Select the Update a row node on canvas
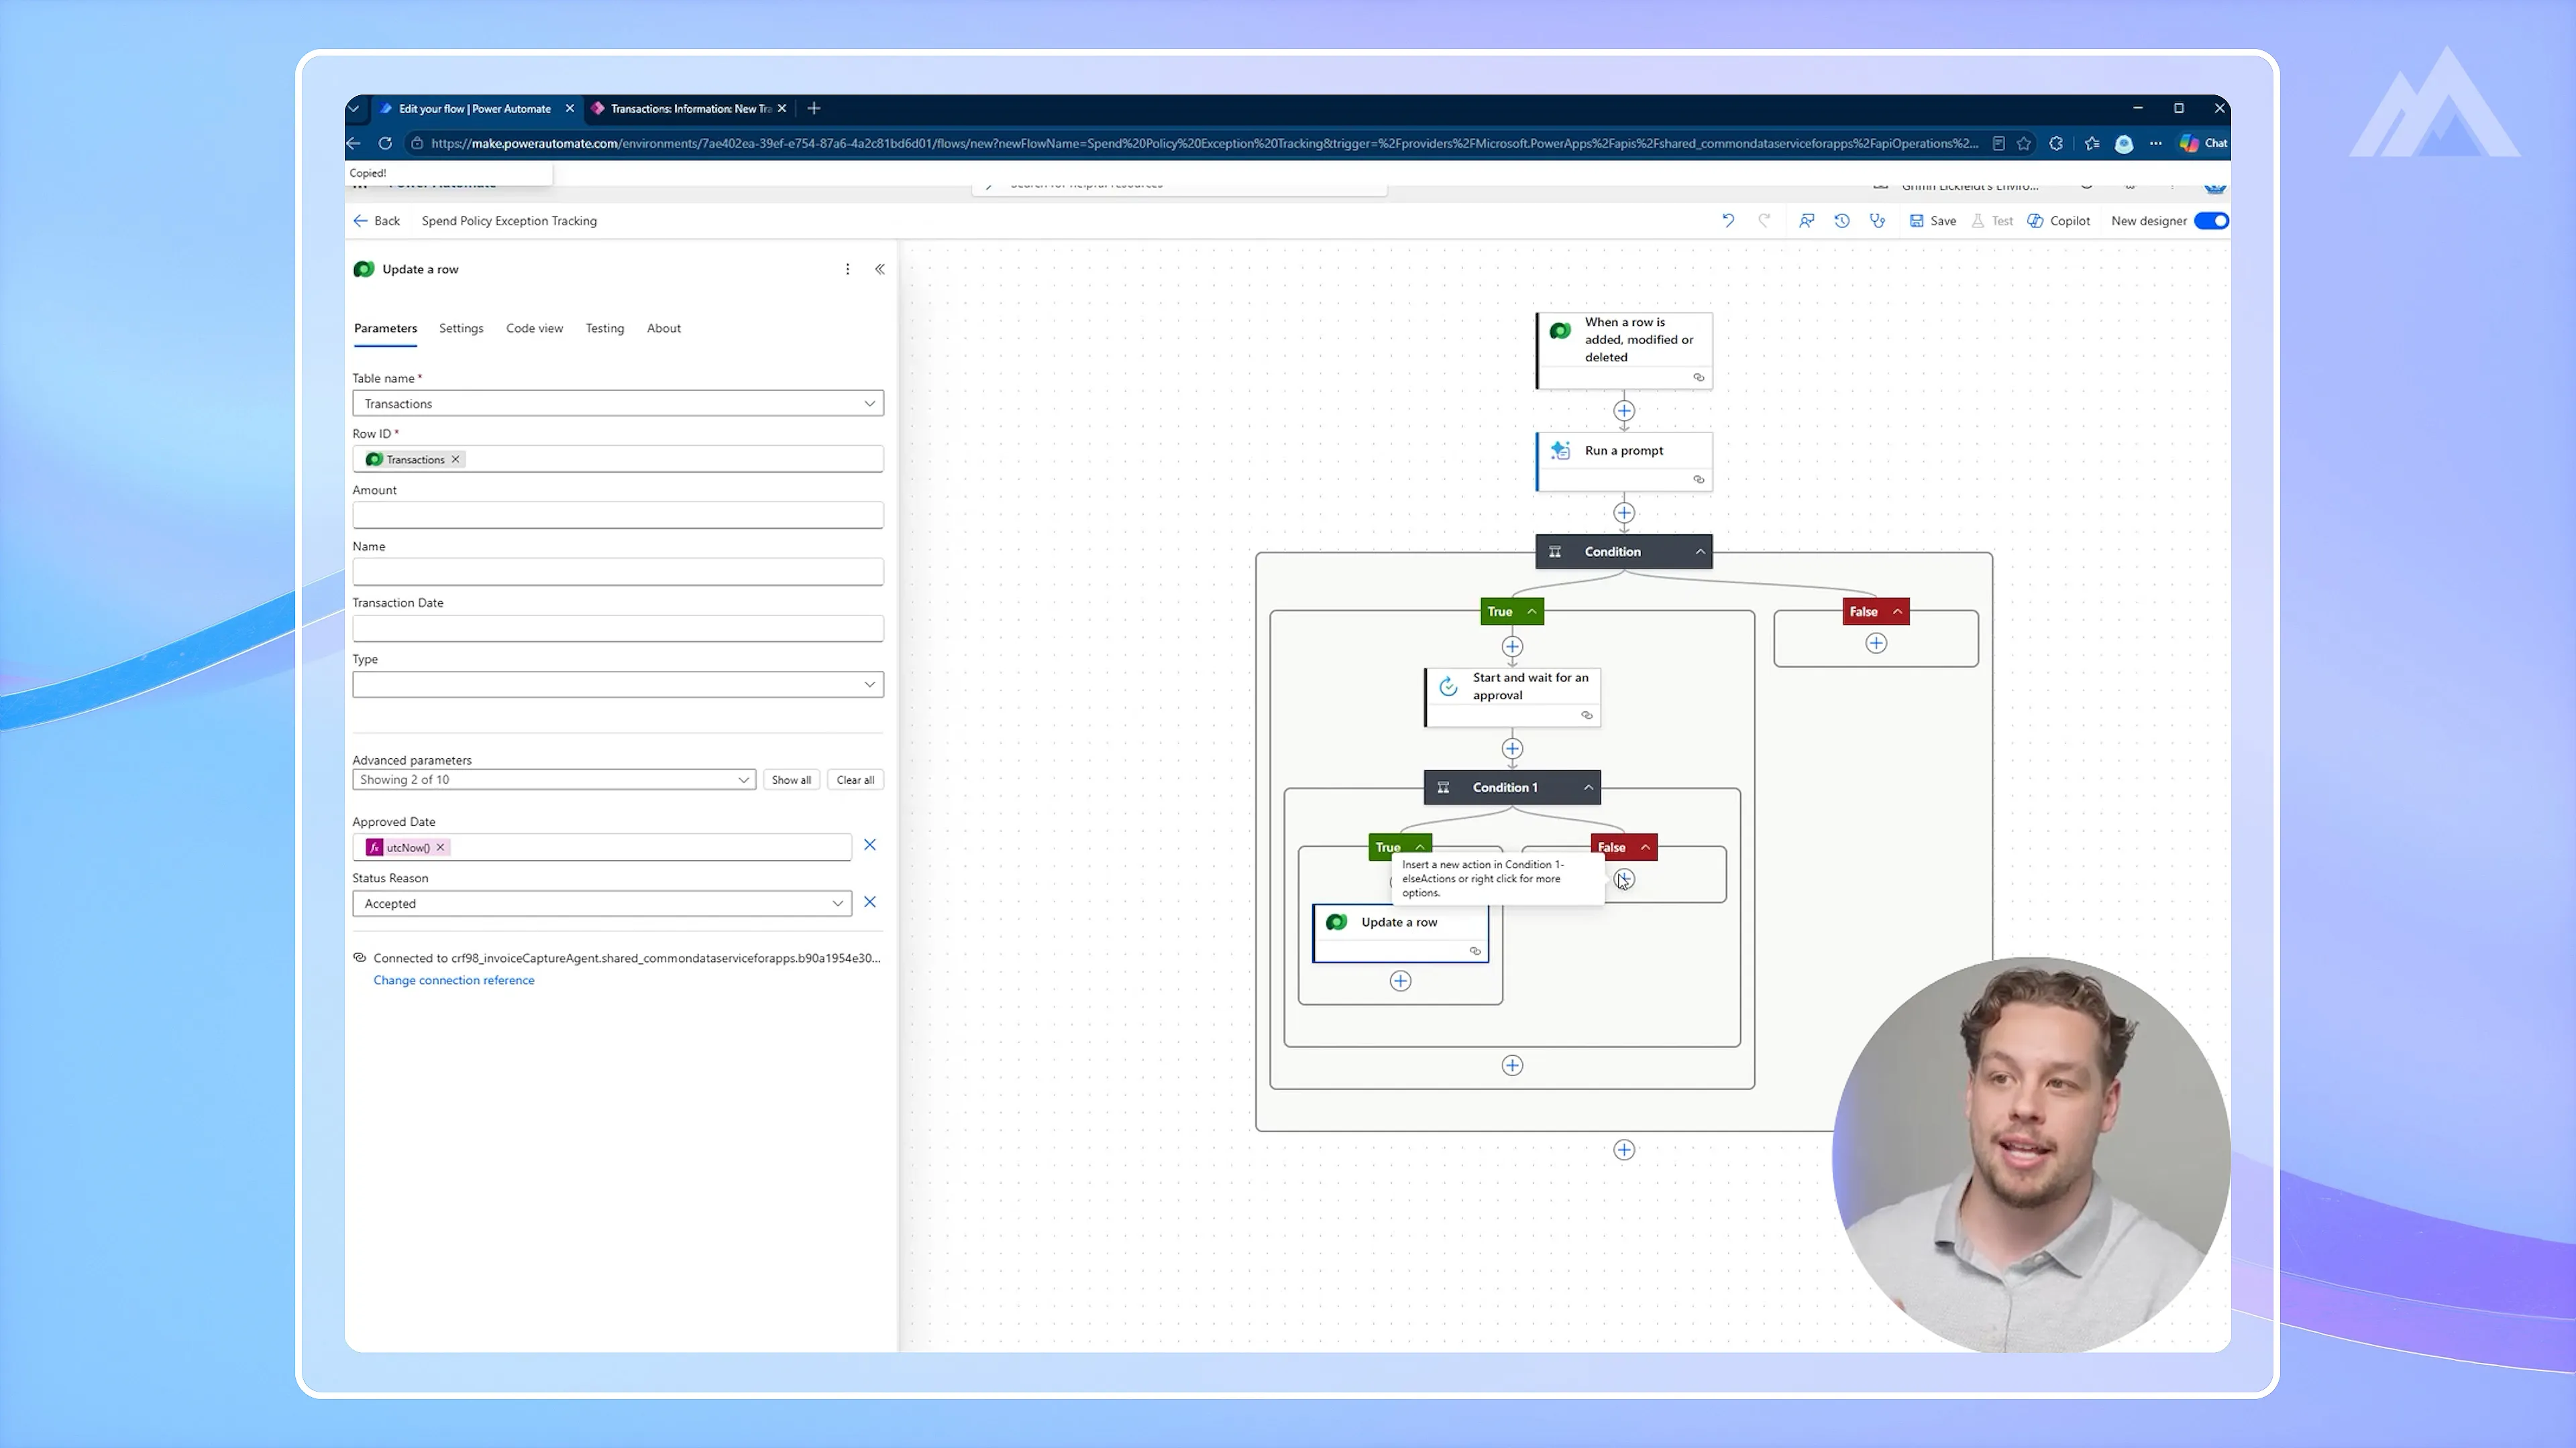Viewport: 2576px width, 1448px height. (1401, 933)
